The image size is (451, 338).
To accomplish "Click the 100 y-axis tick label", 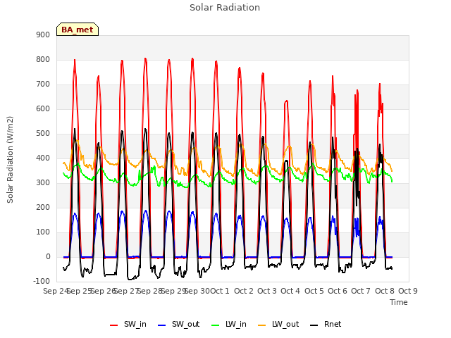I will [x=43, y=232].
